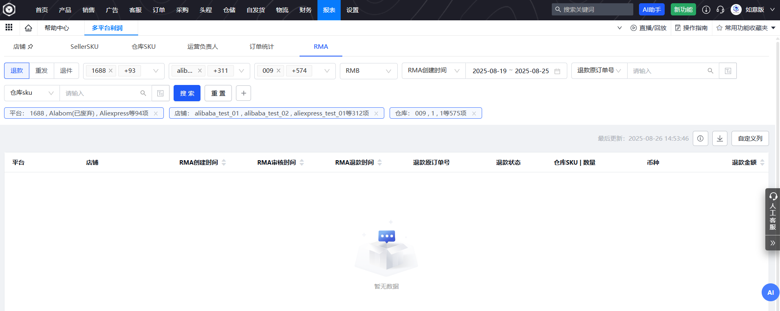Click the plus icon to add filter
Screen dimensions: 780x311
(243, 93)
